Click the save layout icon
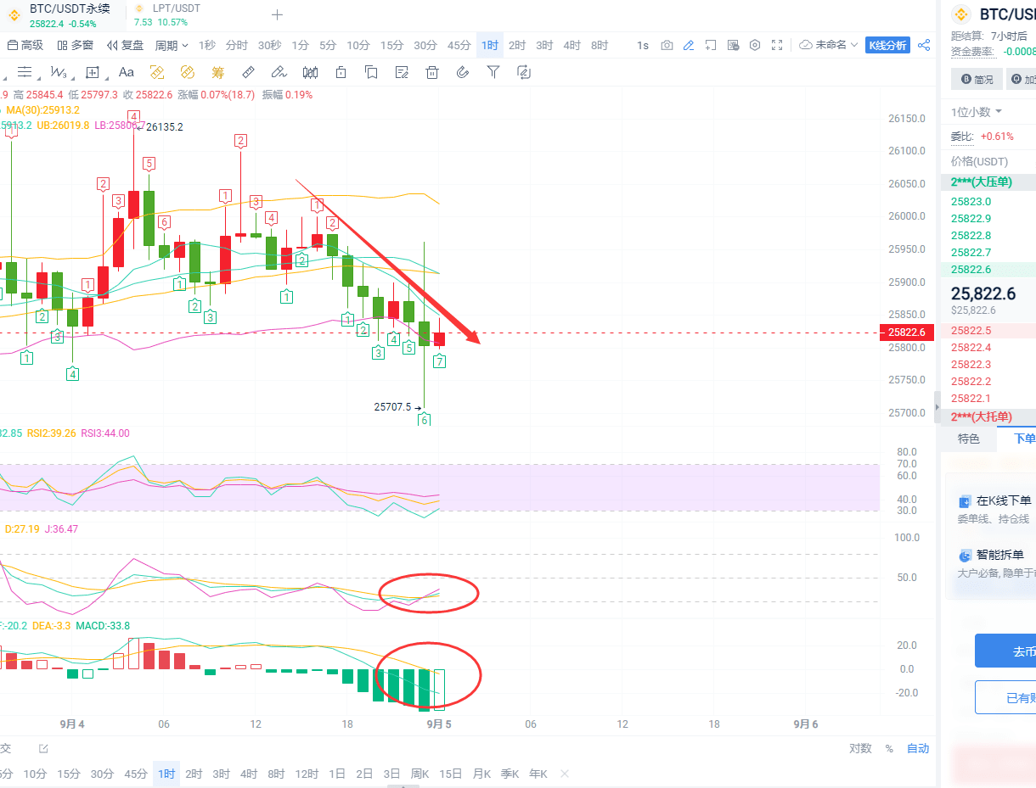This screenshot has width=1036, height=788. [x=733, y=45]
